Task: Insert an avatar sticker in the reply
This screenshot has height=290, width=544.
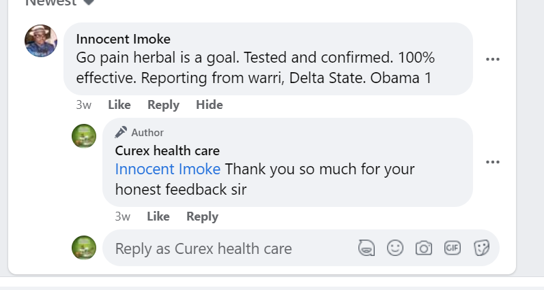Action: 367,248
